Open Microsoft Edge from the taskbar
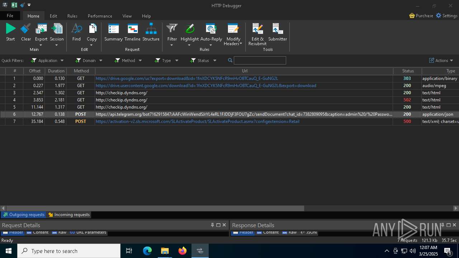This screenshot has width=459, height=258. (147, 251)
